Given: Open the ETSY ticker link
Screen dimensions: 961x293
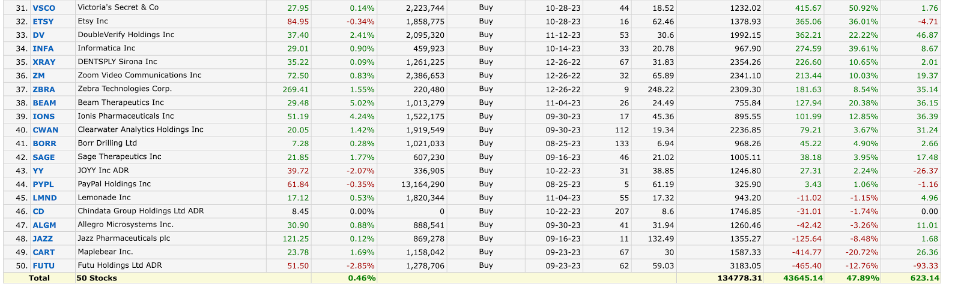Looking at the screenshot, I should click(43, 22).
